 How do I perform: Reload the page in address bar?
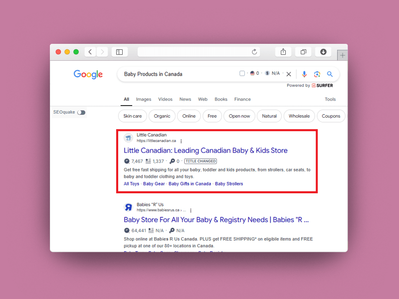click(254, 52)
